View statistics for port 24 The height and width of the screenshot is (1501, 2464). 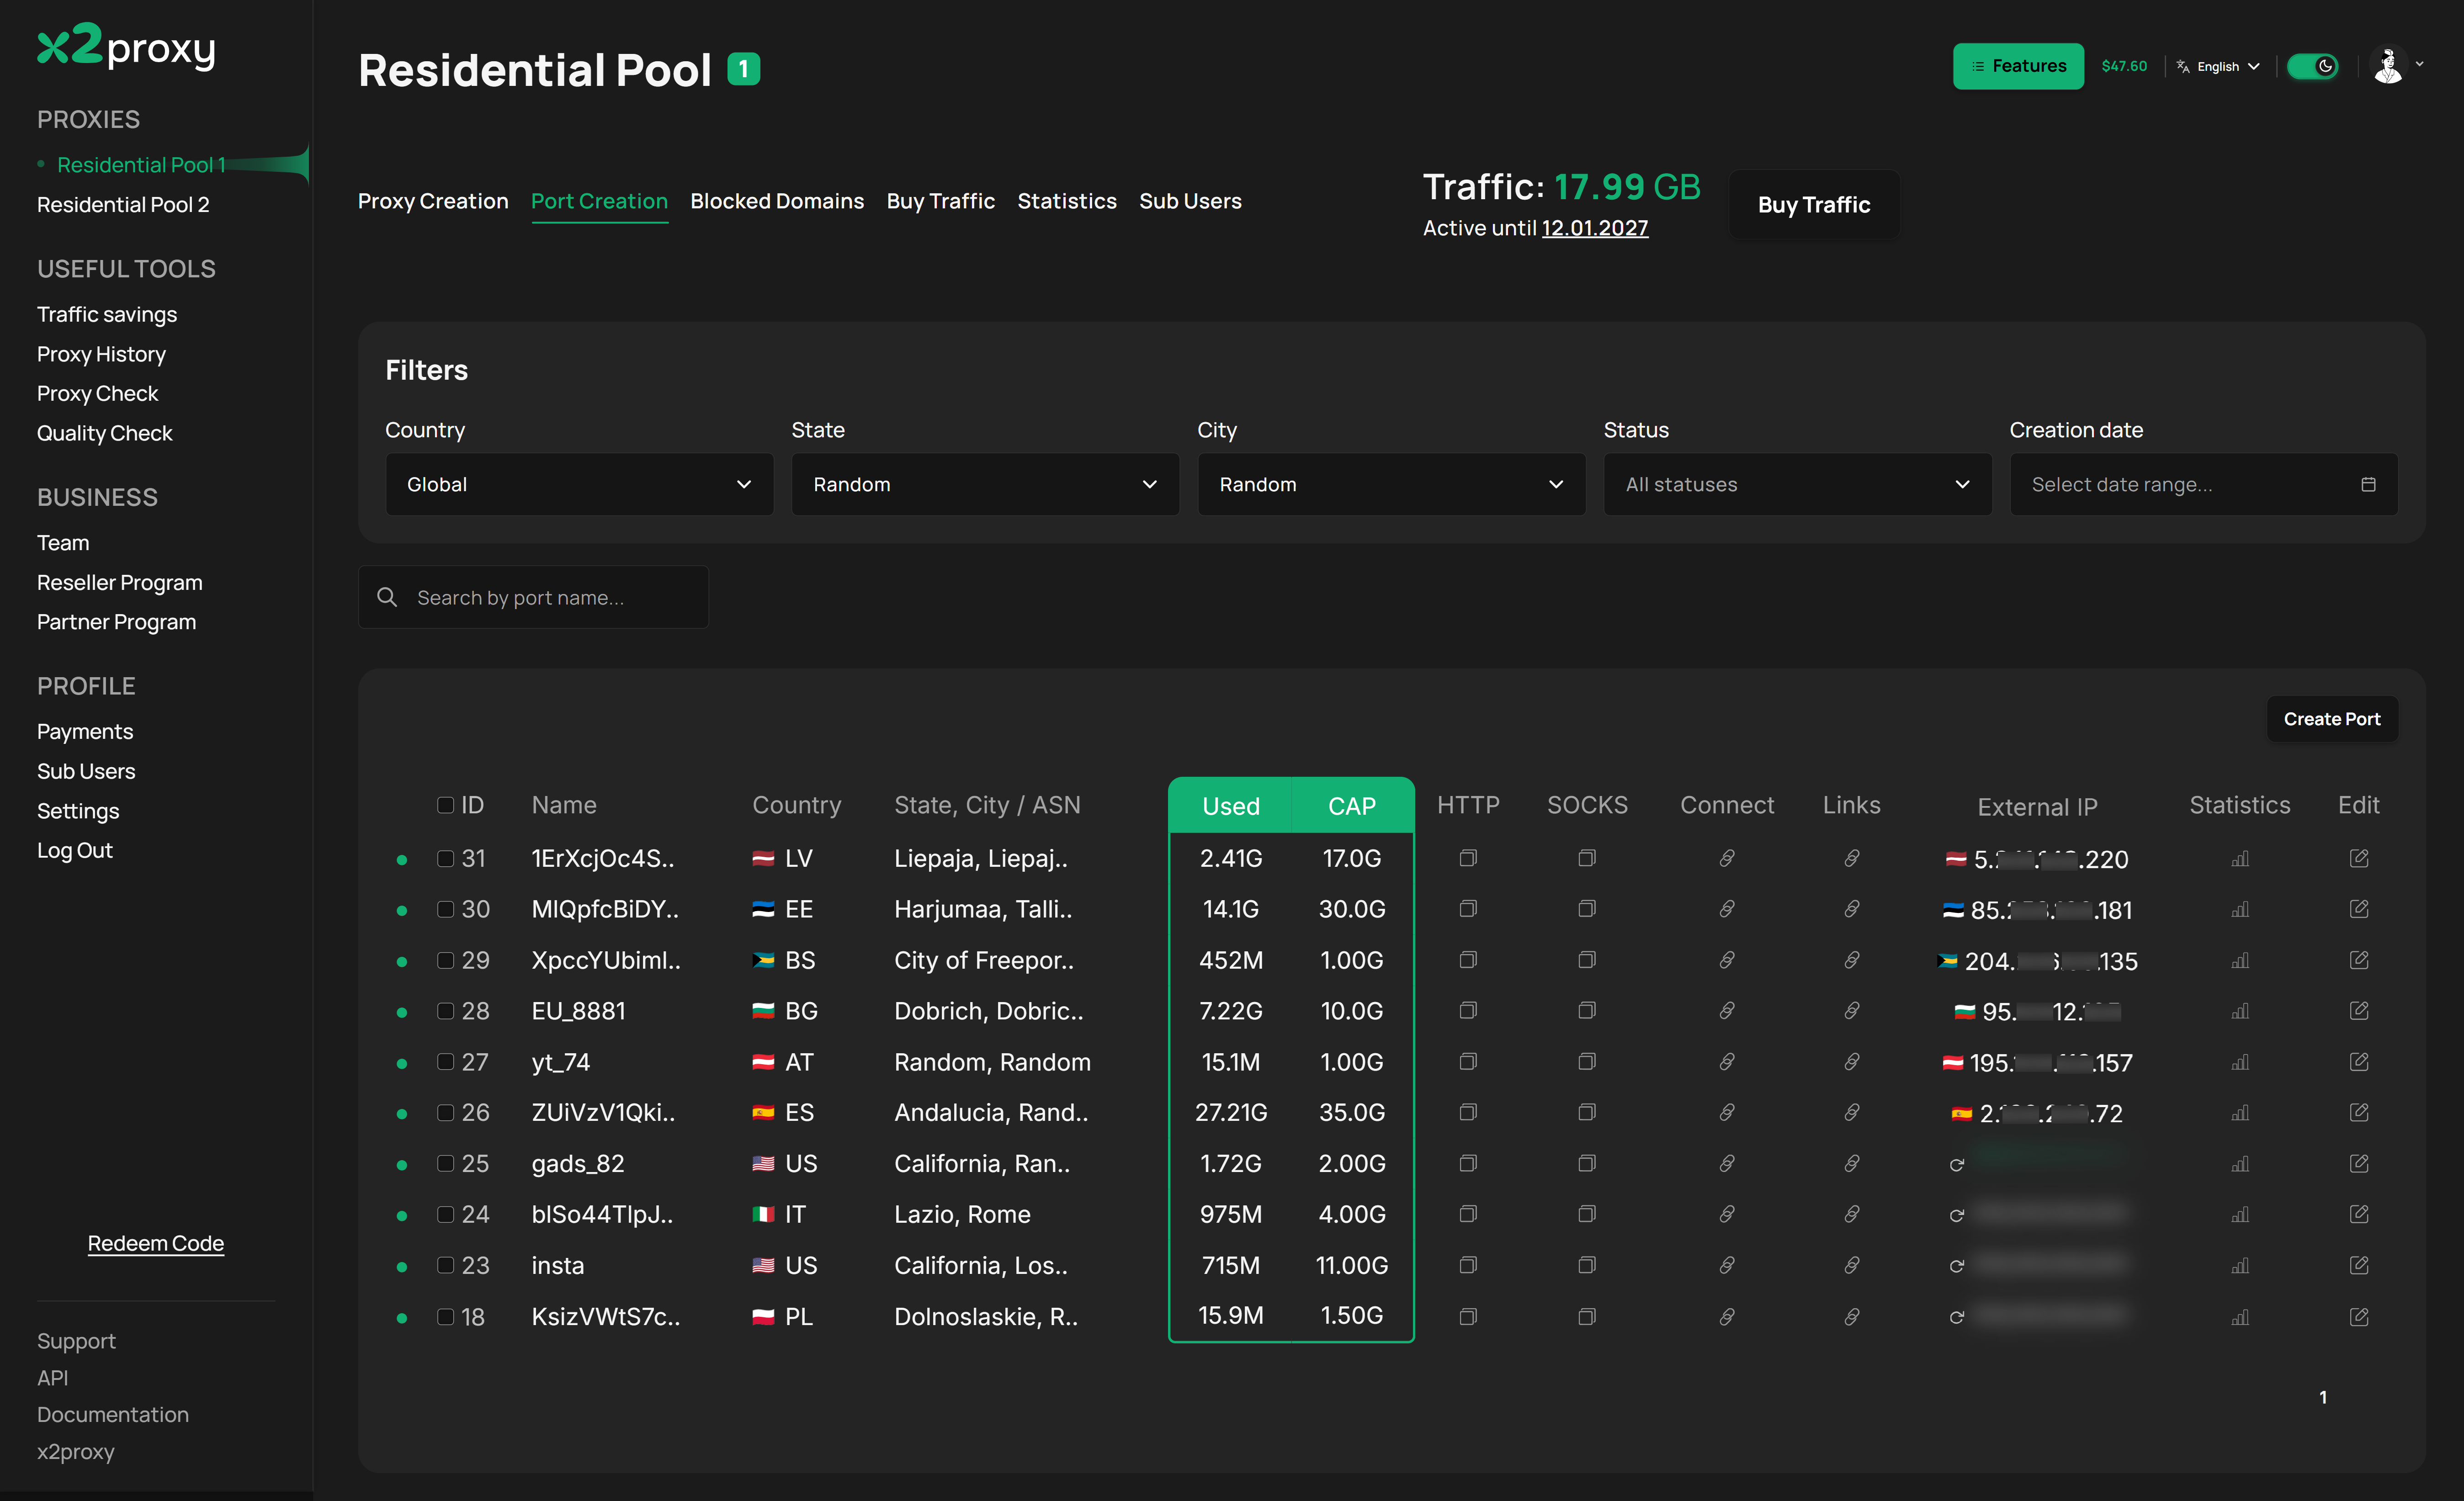2240,1215
